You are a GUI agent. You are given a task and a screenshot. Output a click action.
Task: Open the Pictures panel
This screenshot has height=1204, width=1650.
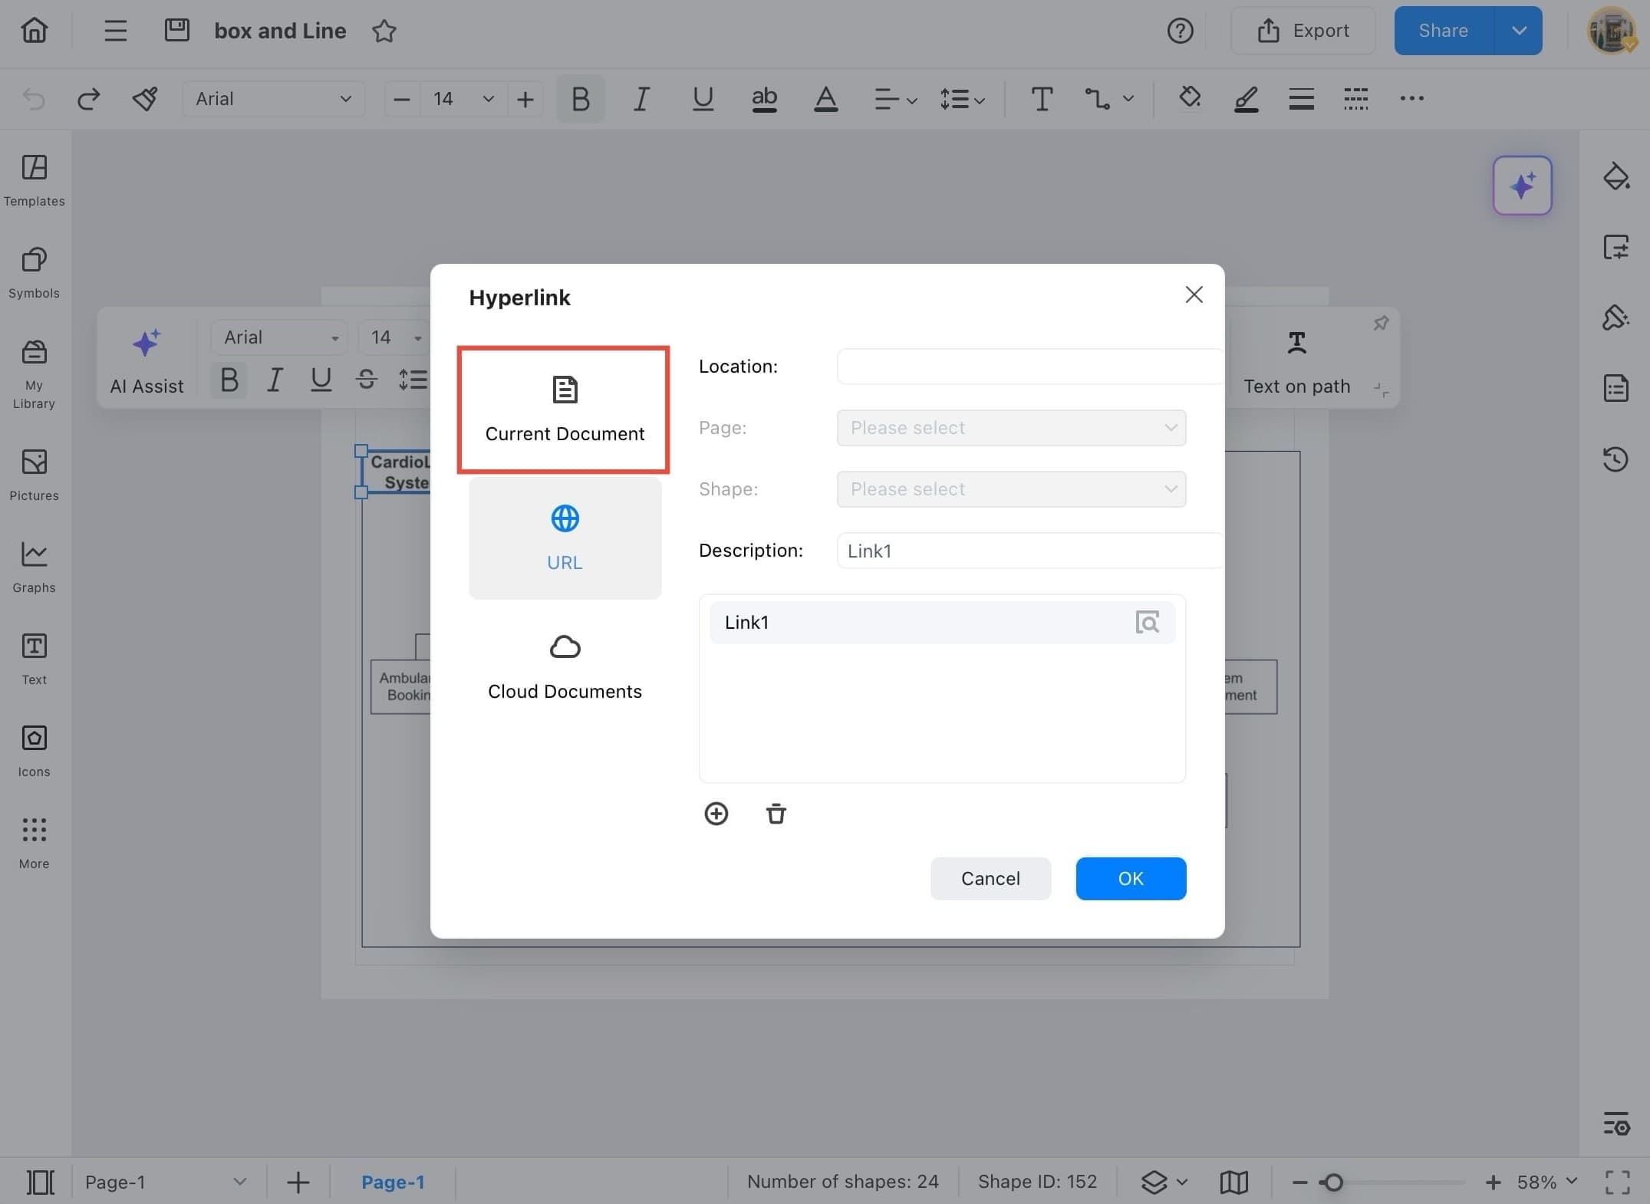pos(34,473)
